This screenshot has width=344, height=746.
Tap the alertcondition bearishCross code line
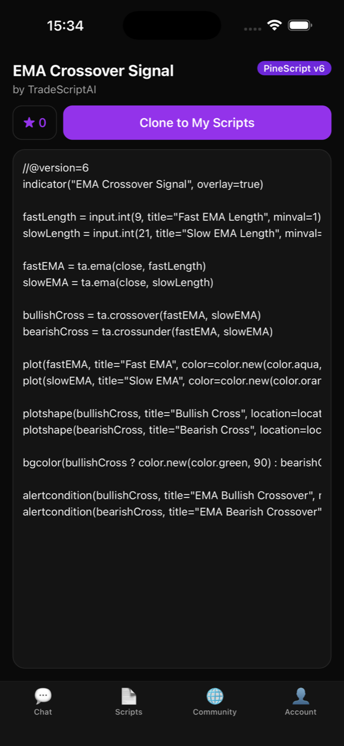pyautogui.click(x=172, y=512)
